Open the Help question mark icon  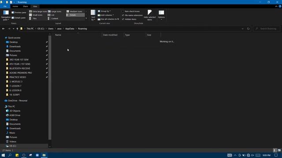(x=280, y=6)
